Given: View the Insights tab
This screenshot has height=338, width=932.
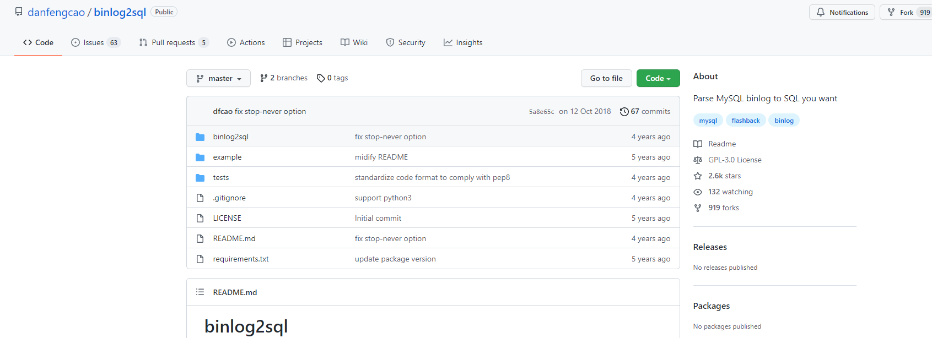Looking at the screenshot, I should [x=463, y=42].
